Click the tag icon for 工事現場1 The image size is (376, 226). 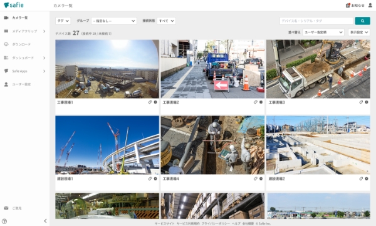pos(150,102)
